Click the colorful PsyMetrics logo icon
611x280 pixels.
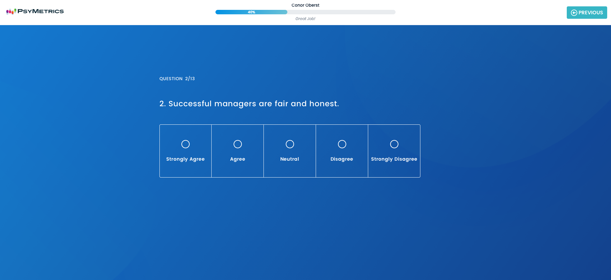(x=11, y=11)
